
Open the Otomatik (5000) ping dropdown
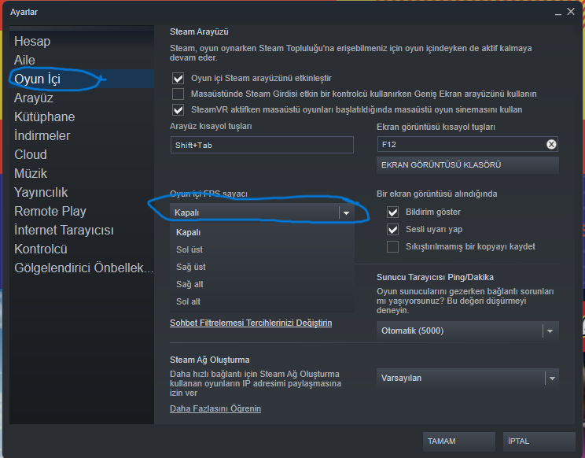468,331
